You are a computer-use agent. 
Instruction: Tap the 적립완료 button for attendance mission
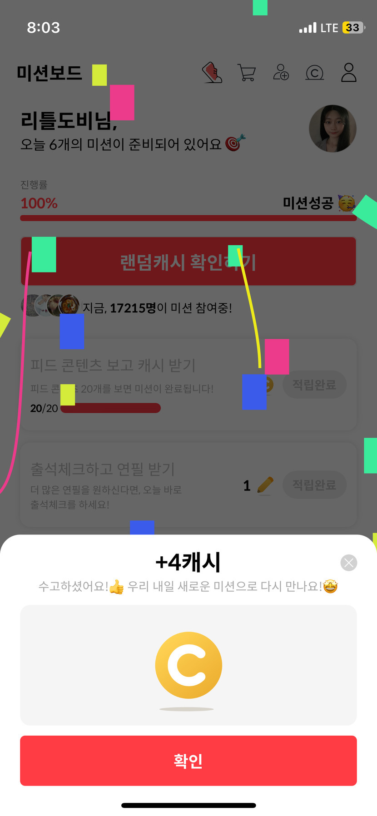click(314, 485)
